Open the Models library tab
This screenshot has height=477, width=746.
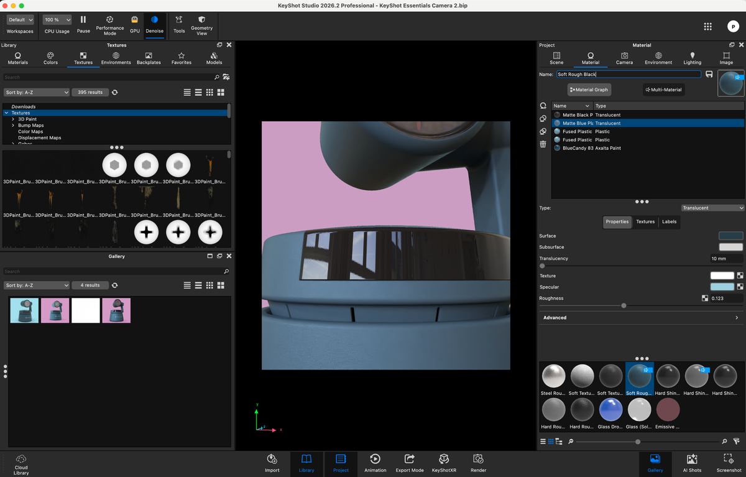click(x=214, y=58)
